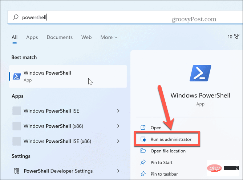The height and width of the screenshot is (180, 243).
Task: Expand PowerShell Developer Settings chevron
Action: pyautogui.click(x=118, y=171)
